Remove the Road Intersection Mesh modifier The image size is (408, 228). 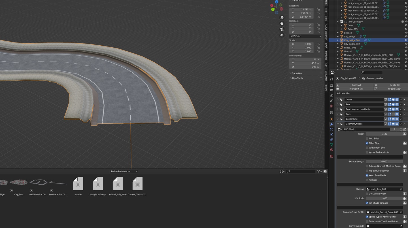click(x=405, y=109)
